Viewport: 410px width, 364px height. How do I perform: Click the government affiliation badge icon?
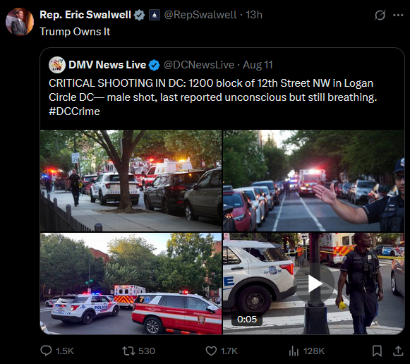(155, 15)
